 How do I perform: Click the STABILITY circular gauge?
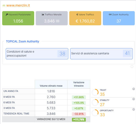(95, 102)
